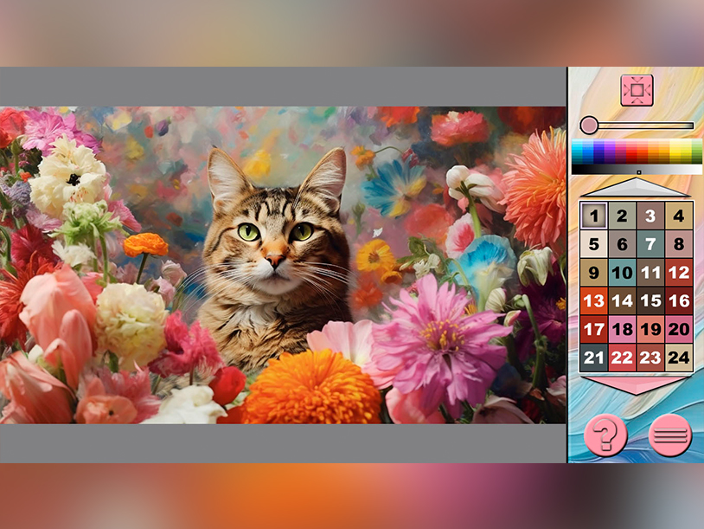Image resolution: width=704 pixels, height=529 pixels.
Task: Pick color number 10 swatch
Action: [622, 273]
